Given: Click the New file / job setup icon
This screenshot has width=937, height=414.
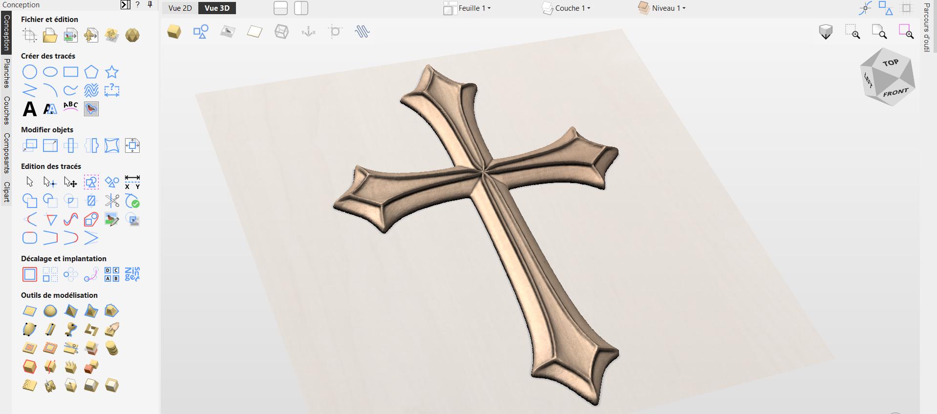Looking at the screenshot, I should pyautogui.click(x=30, y=35).
